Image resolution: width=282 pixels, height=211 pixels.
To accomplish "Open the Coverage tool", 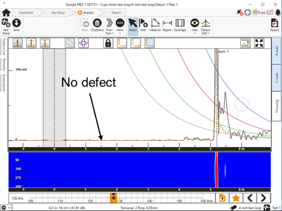I will pos(180,25).
